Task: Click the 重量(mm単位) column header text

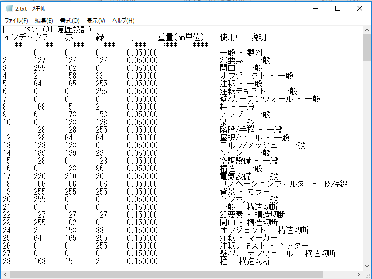Action: pos(181,37)
